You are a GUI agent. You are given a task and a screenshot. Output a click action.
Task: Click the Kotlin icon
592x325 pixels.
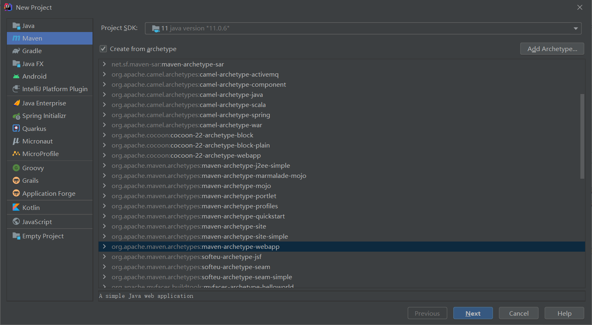click(x=16, y=207)
